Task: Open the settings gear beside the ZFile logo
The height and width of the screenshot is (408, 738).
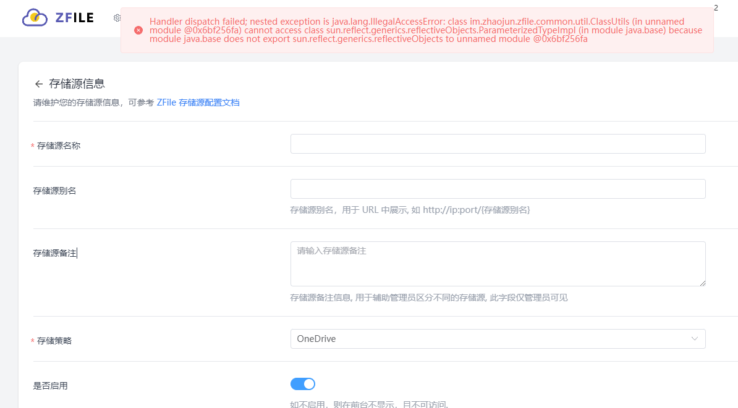Action: click(x=117, y=18)
